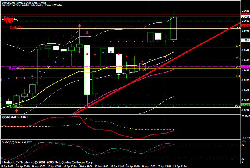
Task: Select the Daily S1 label
Action: pyautogui.click(x=16, y=107)
